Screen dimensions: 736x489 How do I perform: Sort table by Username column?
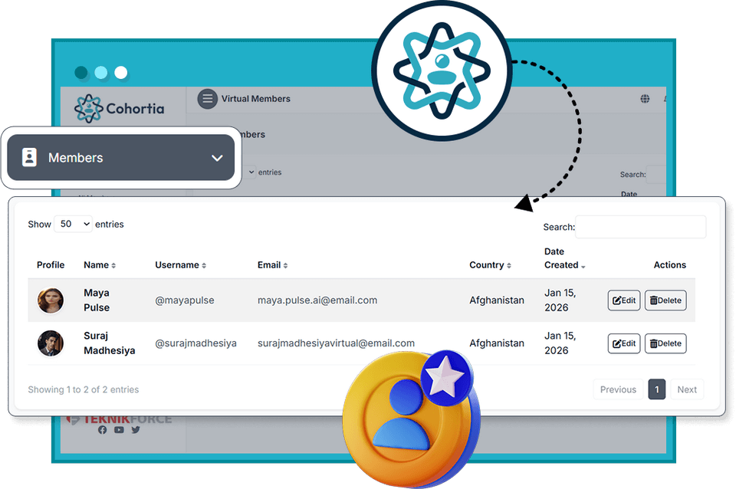(180, 264)
